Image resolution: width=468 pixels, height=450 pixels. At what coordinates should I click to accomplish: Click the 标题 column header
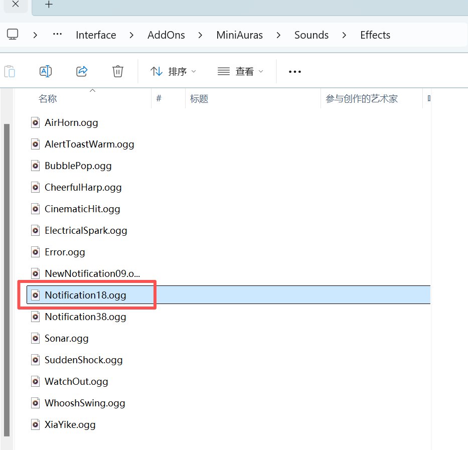pos(199,98)
